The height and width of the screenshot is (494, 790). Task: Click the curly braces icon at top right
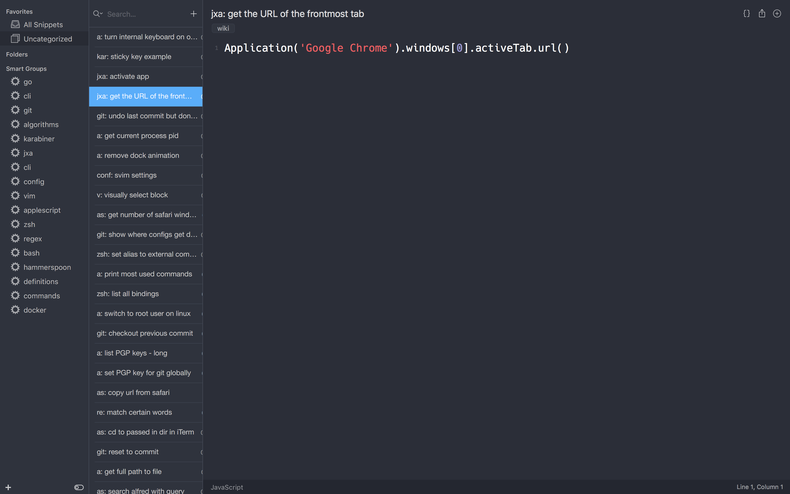pyautogui.click(x=746, y=13)
